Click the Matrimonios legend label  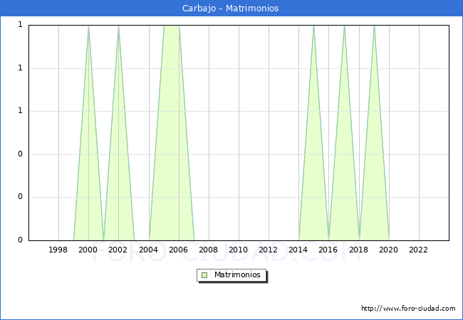(237, 274)
